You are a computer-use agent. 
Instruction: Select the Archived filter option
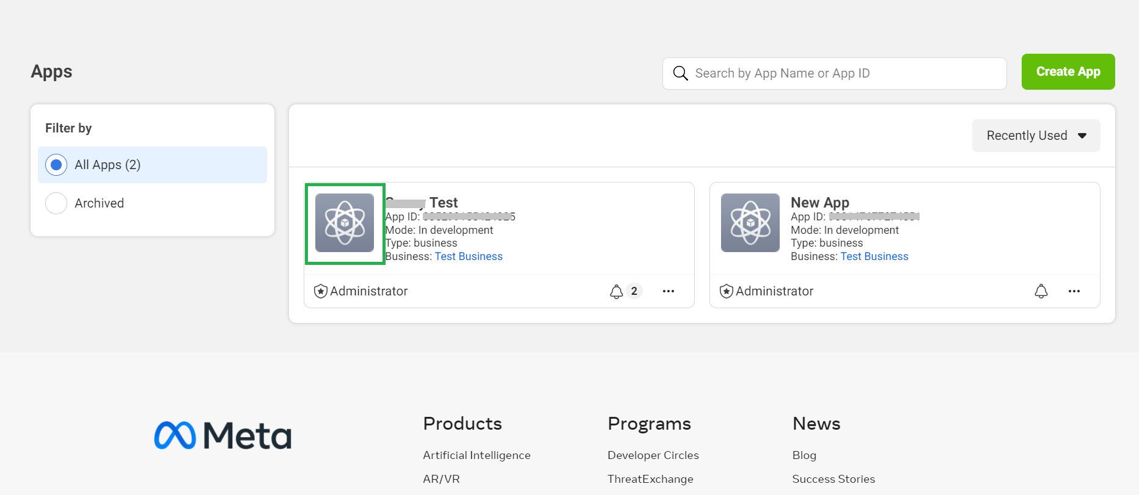(56, 203)
